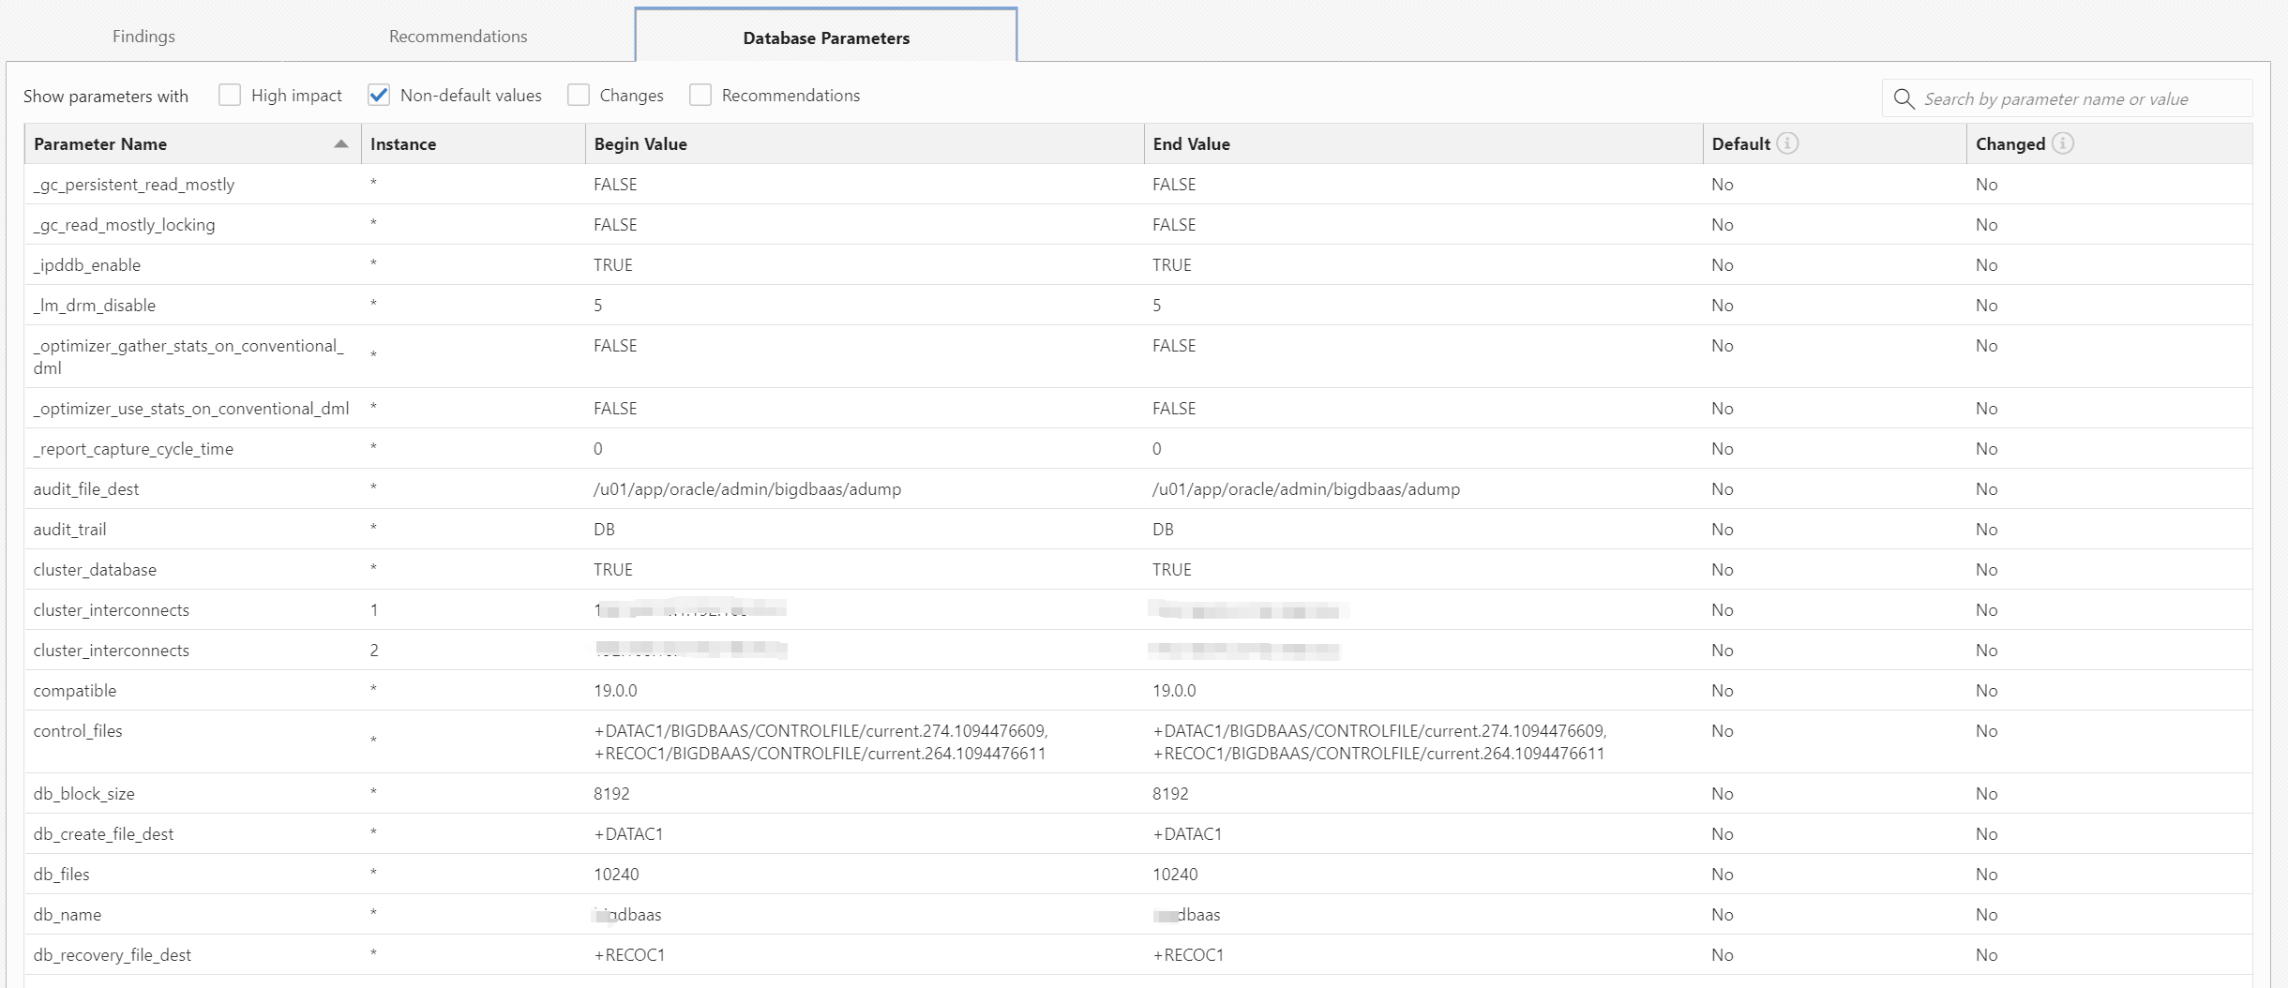Select the cluster_database parameter
This screenshot has height=988, width=2288.
[x=95, y=570]
